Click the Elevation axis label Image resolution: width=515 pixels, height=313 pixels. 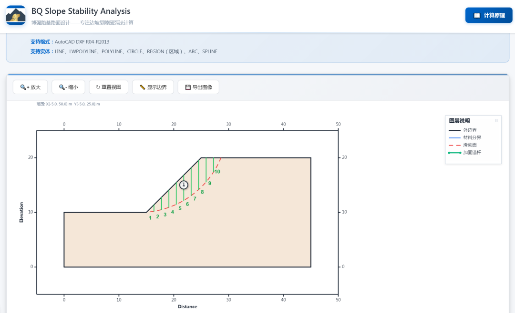pos(21,212)
